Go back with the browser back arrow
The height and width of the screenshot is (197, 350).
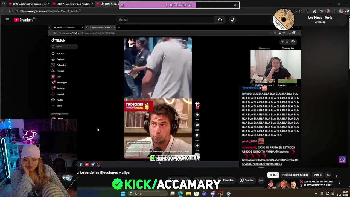click(3, 11)
